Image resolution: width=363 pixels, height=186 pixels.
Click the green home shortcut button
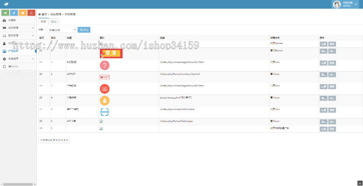click(x=5, y=13)
